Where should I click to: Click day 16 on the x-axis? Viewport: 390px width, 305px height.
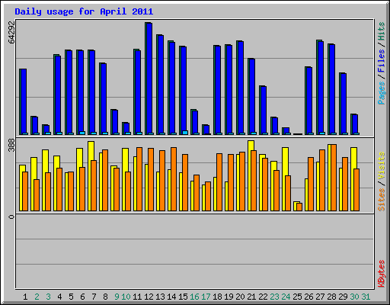pos(194,297)
